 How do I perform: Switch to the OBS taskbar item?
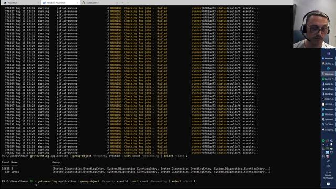coord(328,99)
